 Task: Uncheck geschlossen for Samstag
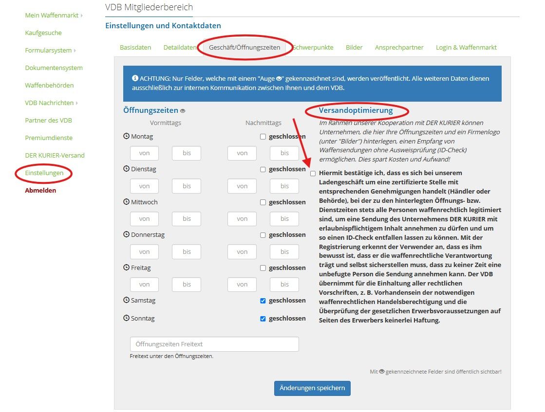pyautogui.click(x=263, y=301)
